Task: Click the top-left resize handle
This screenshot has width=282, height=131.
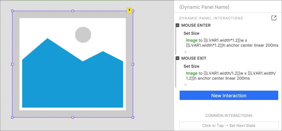Action: click(12, 11)
